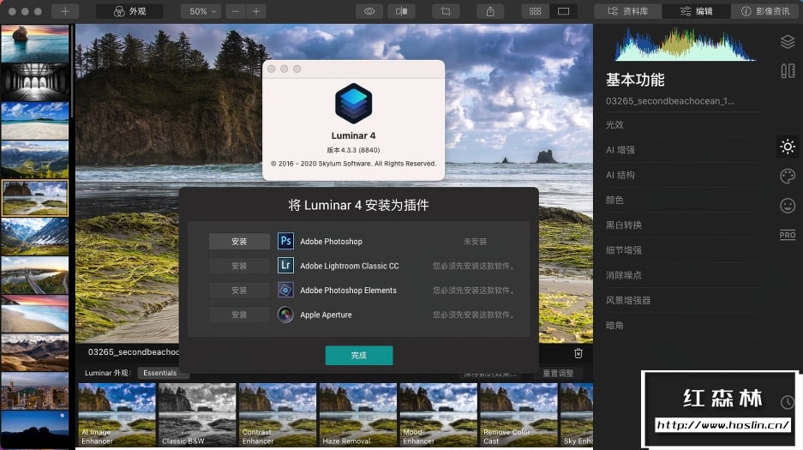Apply the Classic B&W look
The height and width of the screenshot is (450, 803).
197,415
